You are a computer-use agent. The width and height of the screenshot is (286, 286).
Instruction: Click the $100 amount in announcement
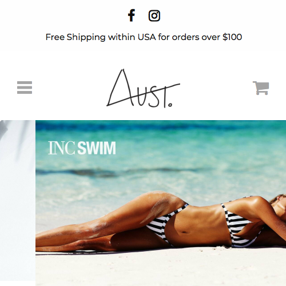pos(232,37)
